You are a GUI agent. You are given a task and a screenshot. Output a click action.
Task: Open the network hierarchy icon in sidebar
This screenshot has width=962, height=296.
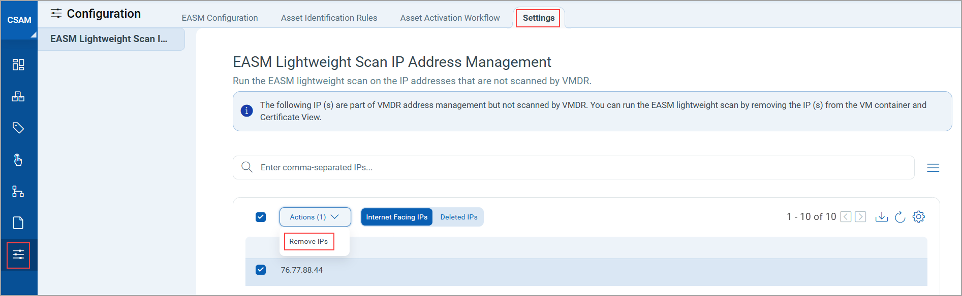tap(18, 191)
